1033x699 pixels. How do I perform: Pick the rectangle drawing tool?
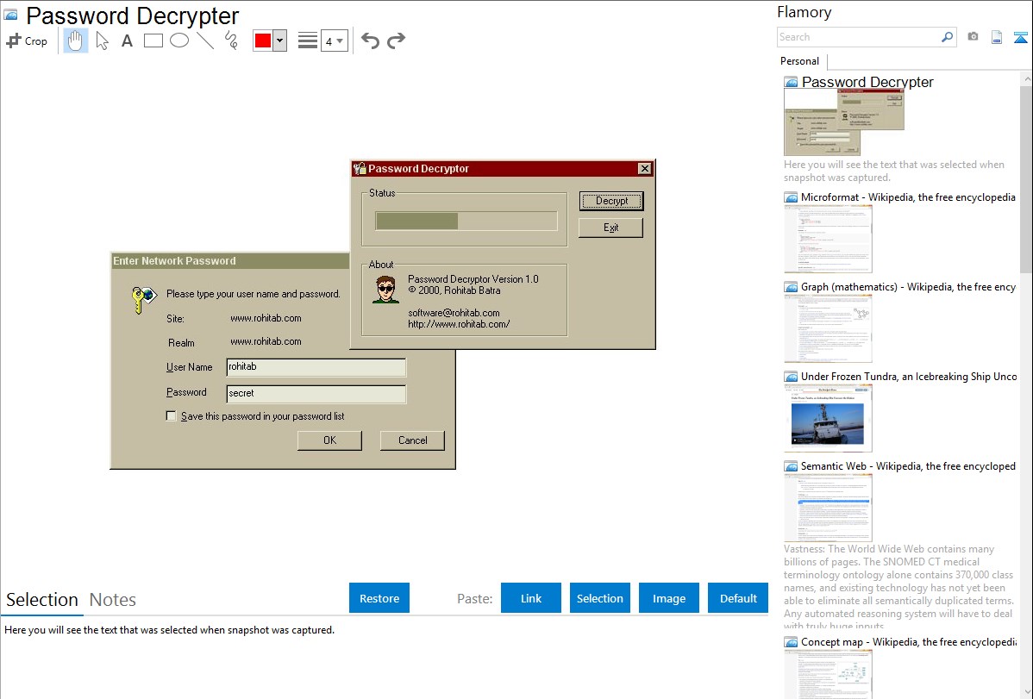153,41
